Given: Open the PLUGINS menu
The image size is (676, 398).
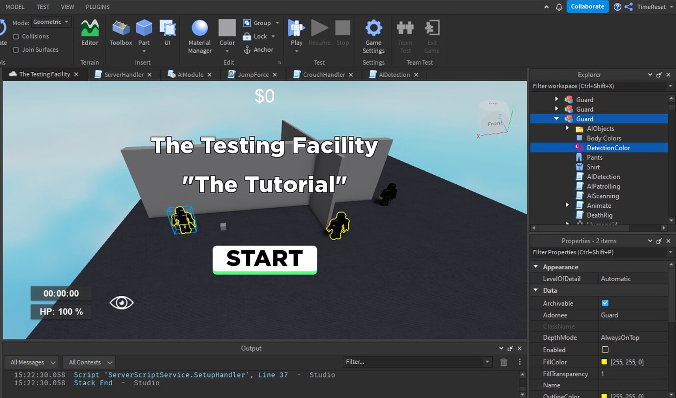Looking at the screenshot, I should 97,7.
